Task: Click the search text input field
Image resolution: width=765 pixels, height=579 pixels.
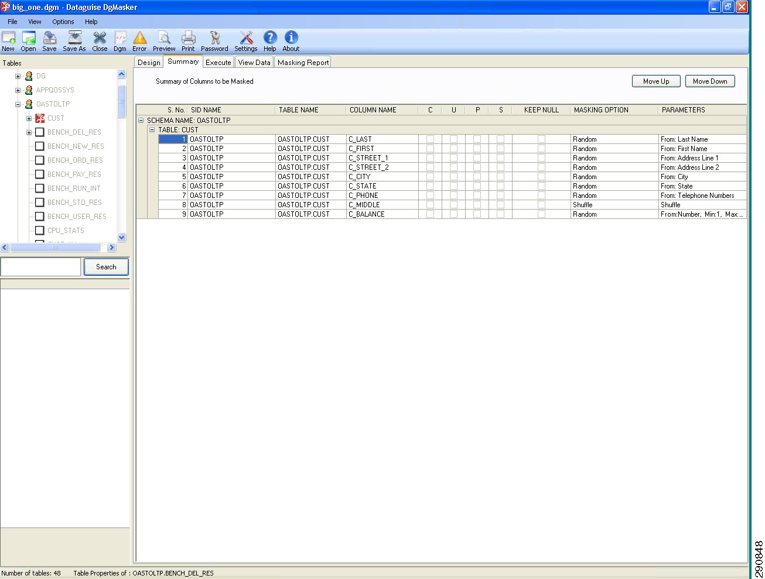Action: [40, 267]
